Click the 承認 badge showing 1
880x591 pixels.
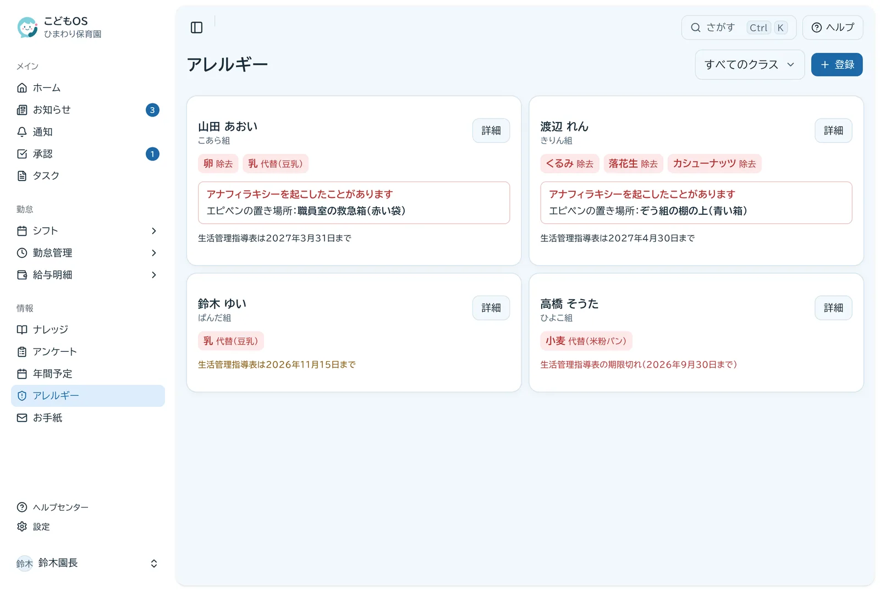[152, 154]
